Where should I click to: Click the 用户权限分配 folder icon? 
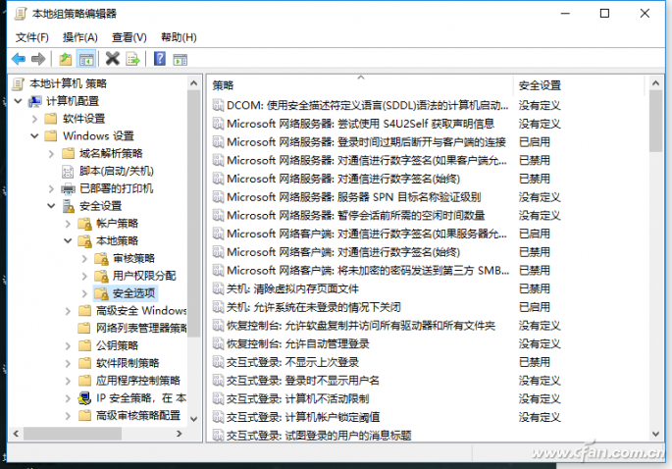coord(102,276)
